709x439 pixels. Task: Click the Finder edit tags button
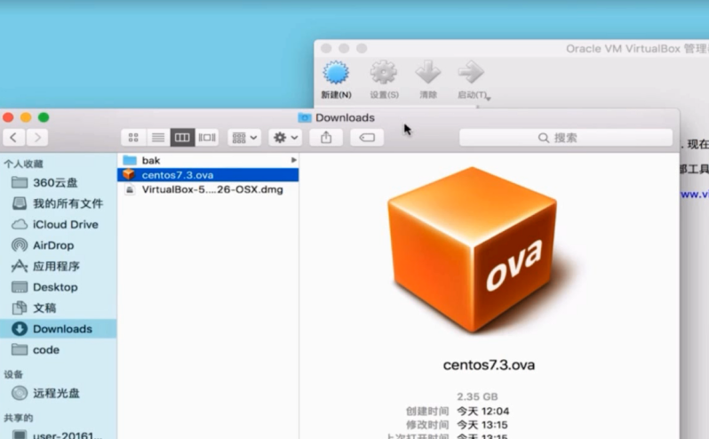tap(367, 138)
